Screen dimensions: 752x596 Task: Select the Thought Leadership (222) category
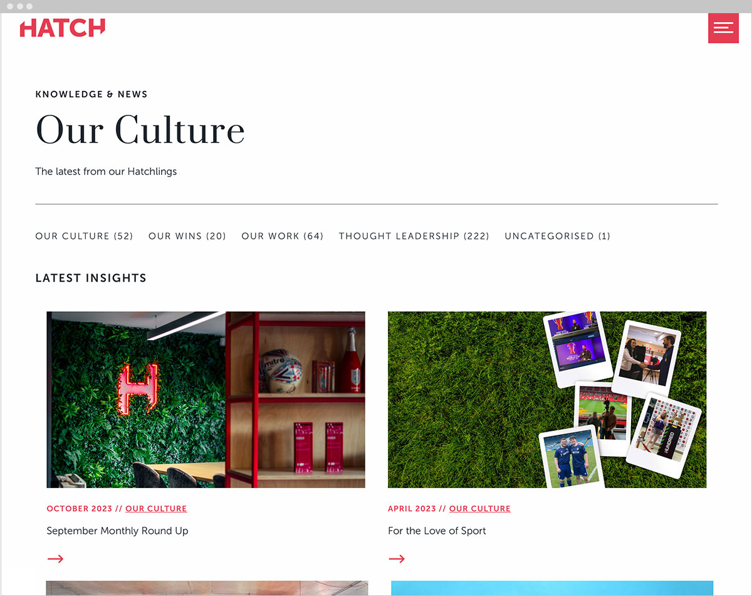(414, 236)
